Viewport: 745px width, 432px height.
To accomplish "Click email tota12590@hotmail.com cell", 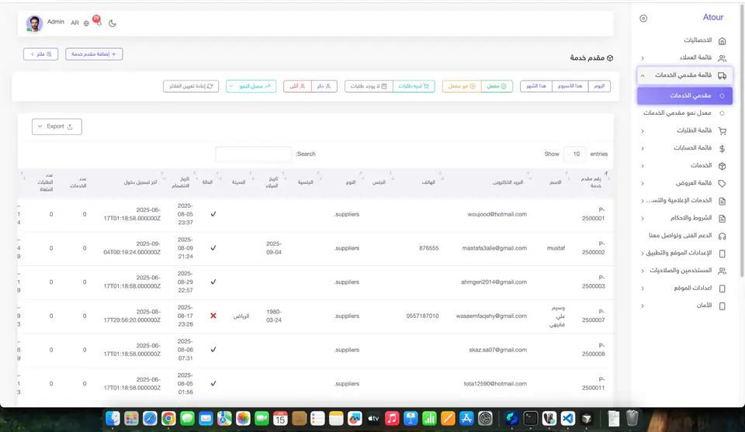I will point(495,384).
